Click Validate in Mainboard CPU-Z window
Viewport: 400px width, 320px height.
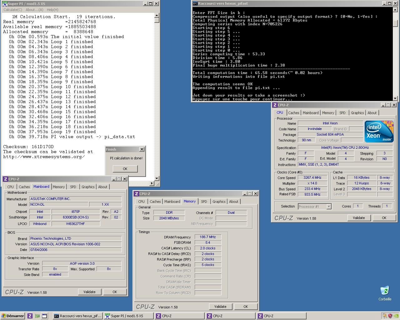pos(89,292)
